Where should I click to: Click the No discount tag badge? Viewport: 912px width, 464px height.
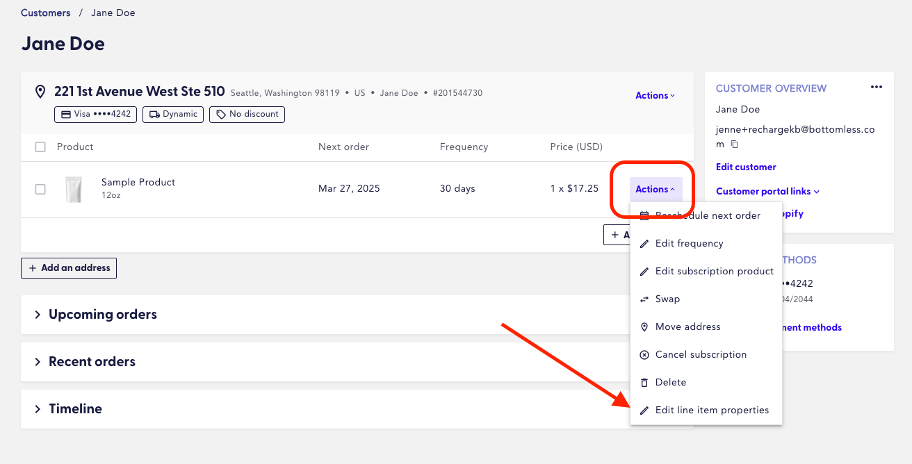(247, 114)
